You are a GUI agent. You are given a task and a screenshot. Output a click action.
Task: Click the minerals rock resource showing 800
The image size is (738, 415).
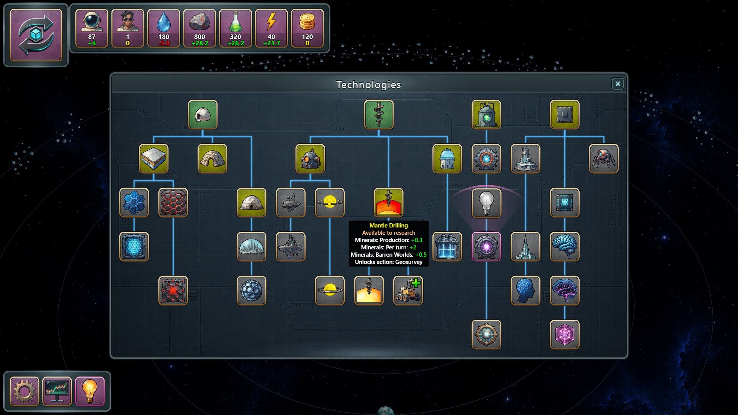tap(199, 28)
